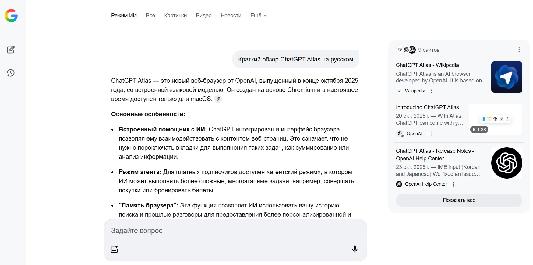Image resolution: width=533 pixels, height=265 pixels.
Task: Expand the Ещё dropdown menu
Action: 258,16
